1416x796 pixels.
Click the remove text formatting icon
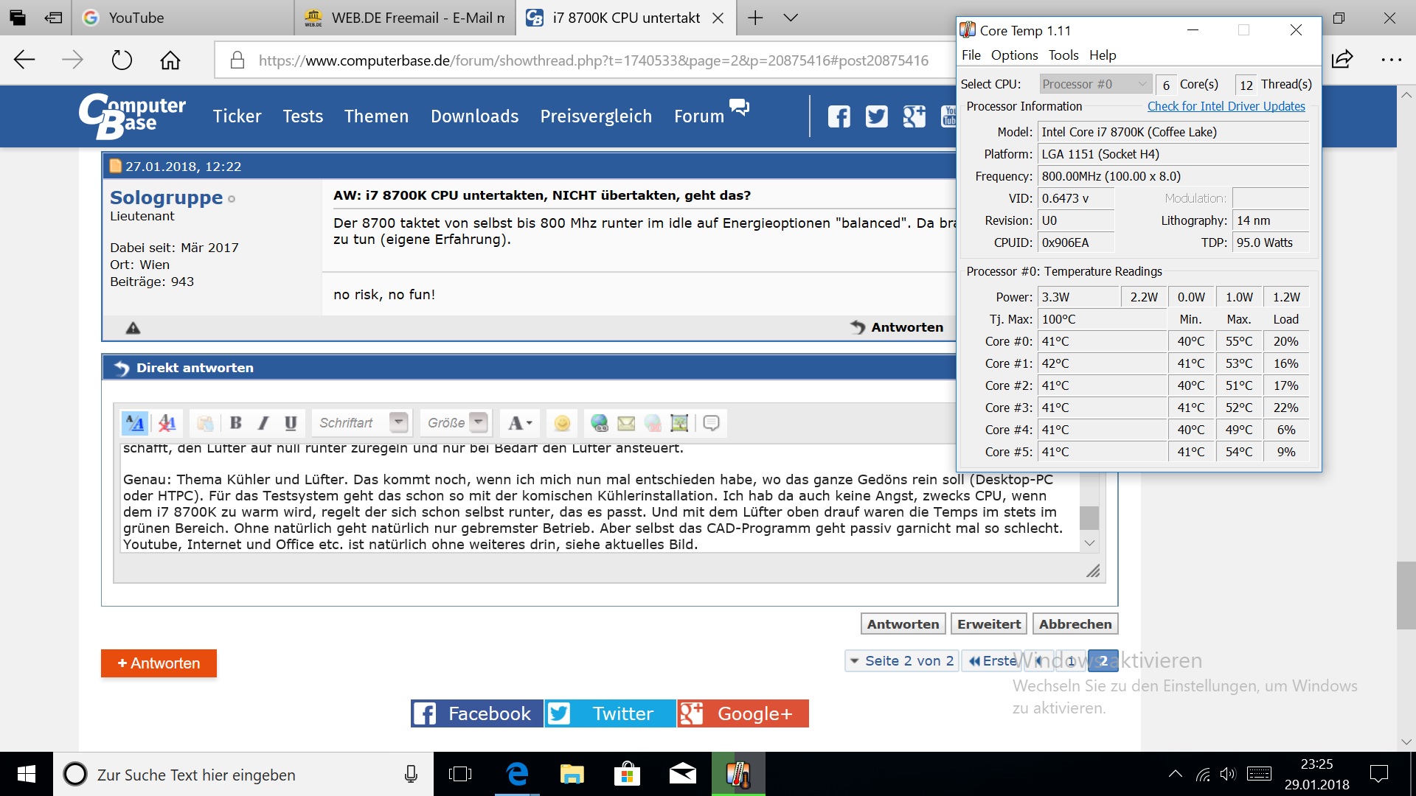coord(167,423)
